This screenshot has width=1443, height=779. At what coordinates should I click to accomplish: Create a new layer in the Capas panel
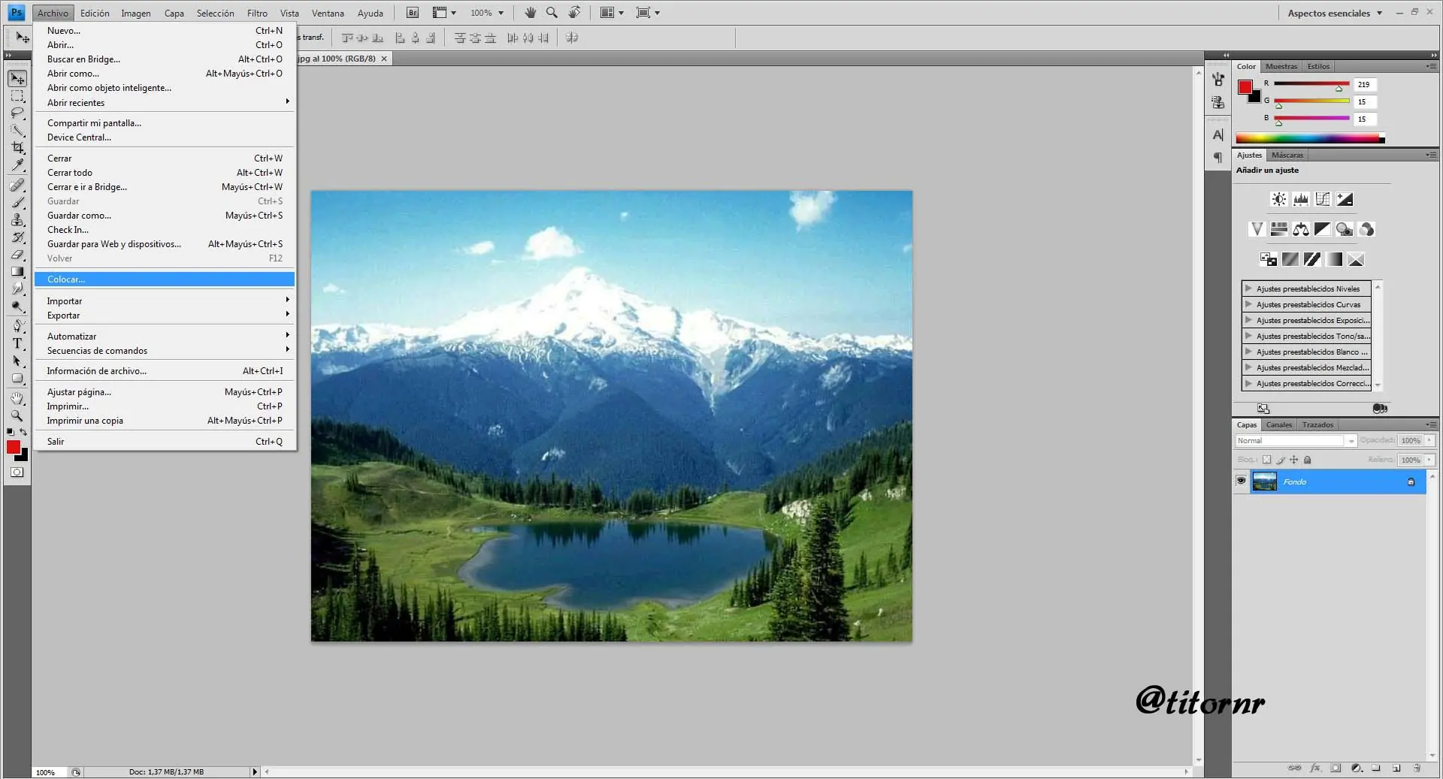(1396, 768)
